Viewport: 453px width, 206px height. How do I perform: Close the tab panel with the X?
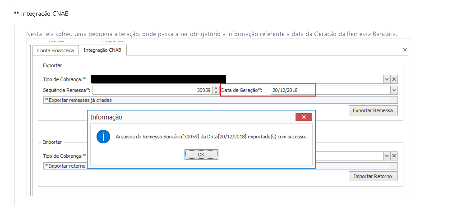pyautogui.click(x=405, y=50)
